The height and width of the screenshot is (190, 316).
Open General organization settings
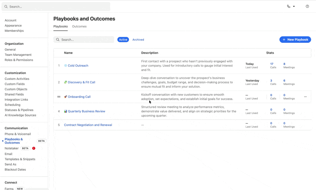(10, 50)
